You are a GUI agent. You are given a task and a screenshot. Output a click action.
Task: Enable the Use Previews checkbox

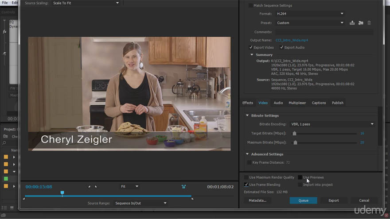pyautogui.click(x=300, y=177)
